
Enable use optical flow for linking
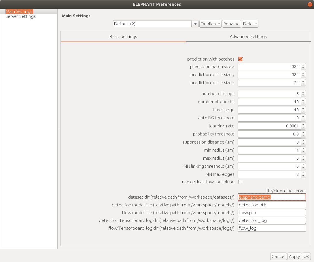coord(240,182)
